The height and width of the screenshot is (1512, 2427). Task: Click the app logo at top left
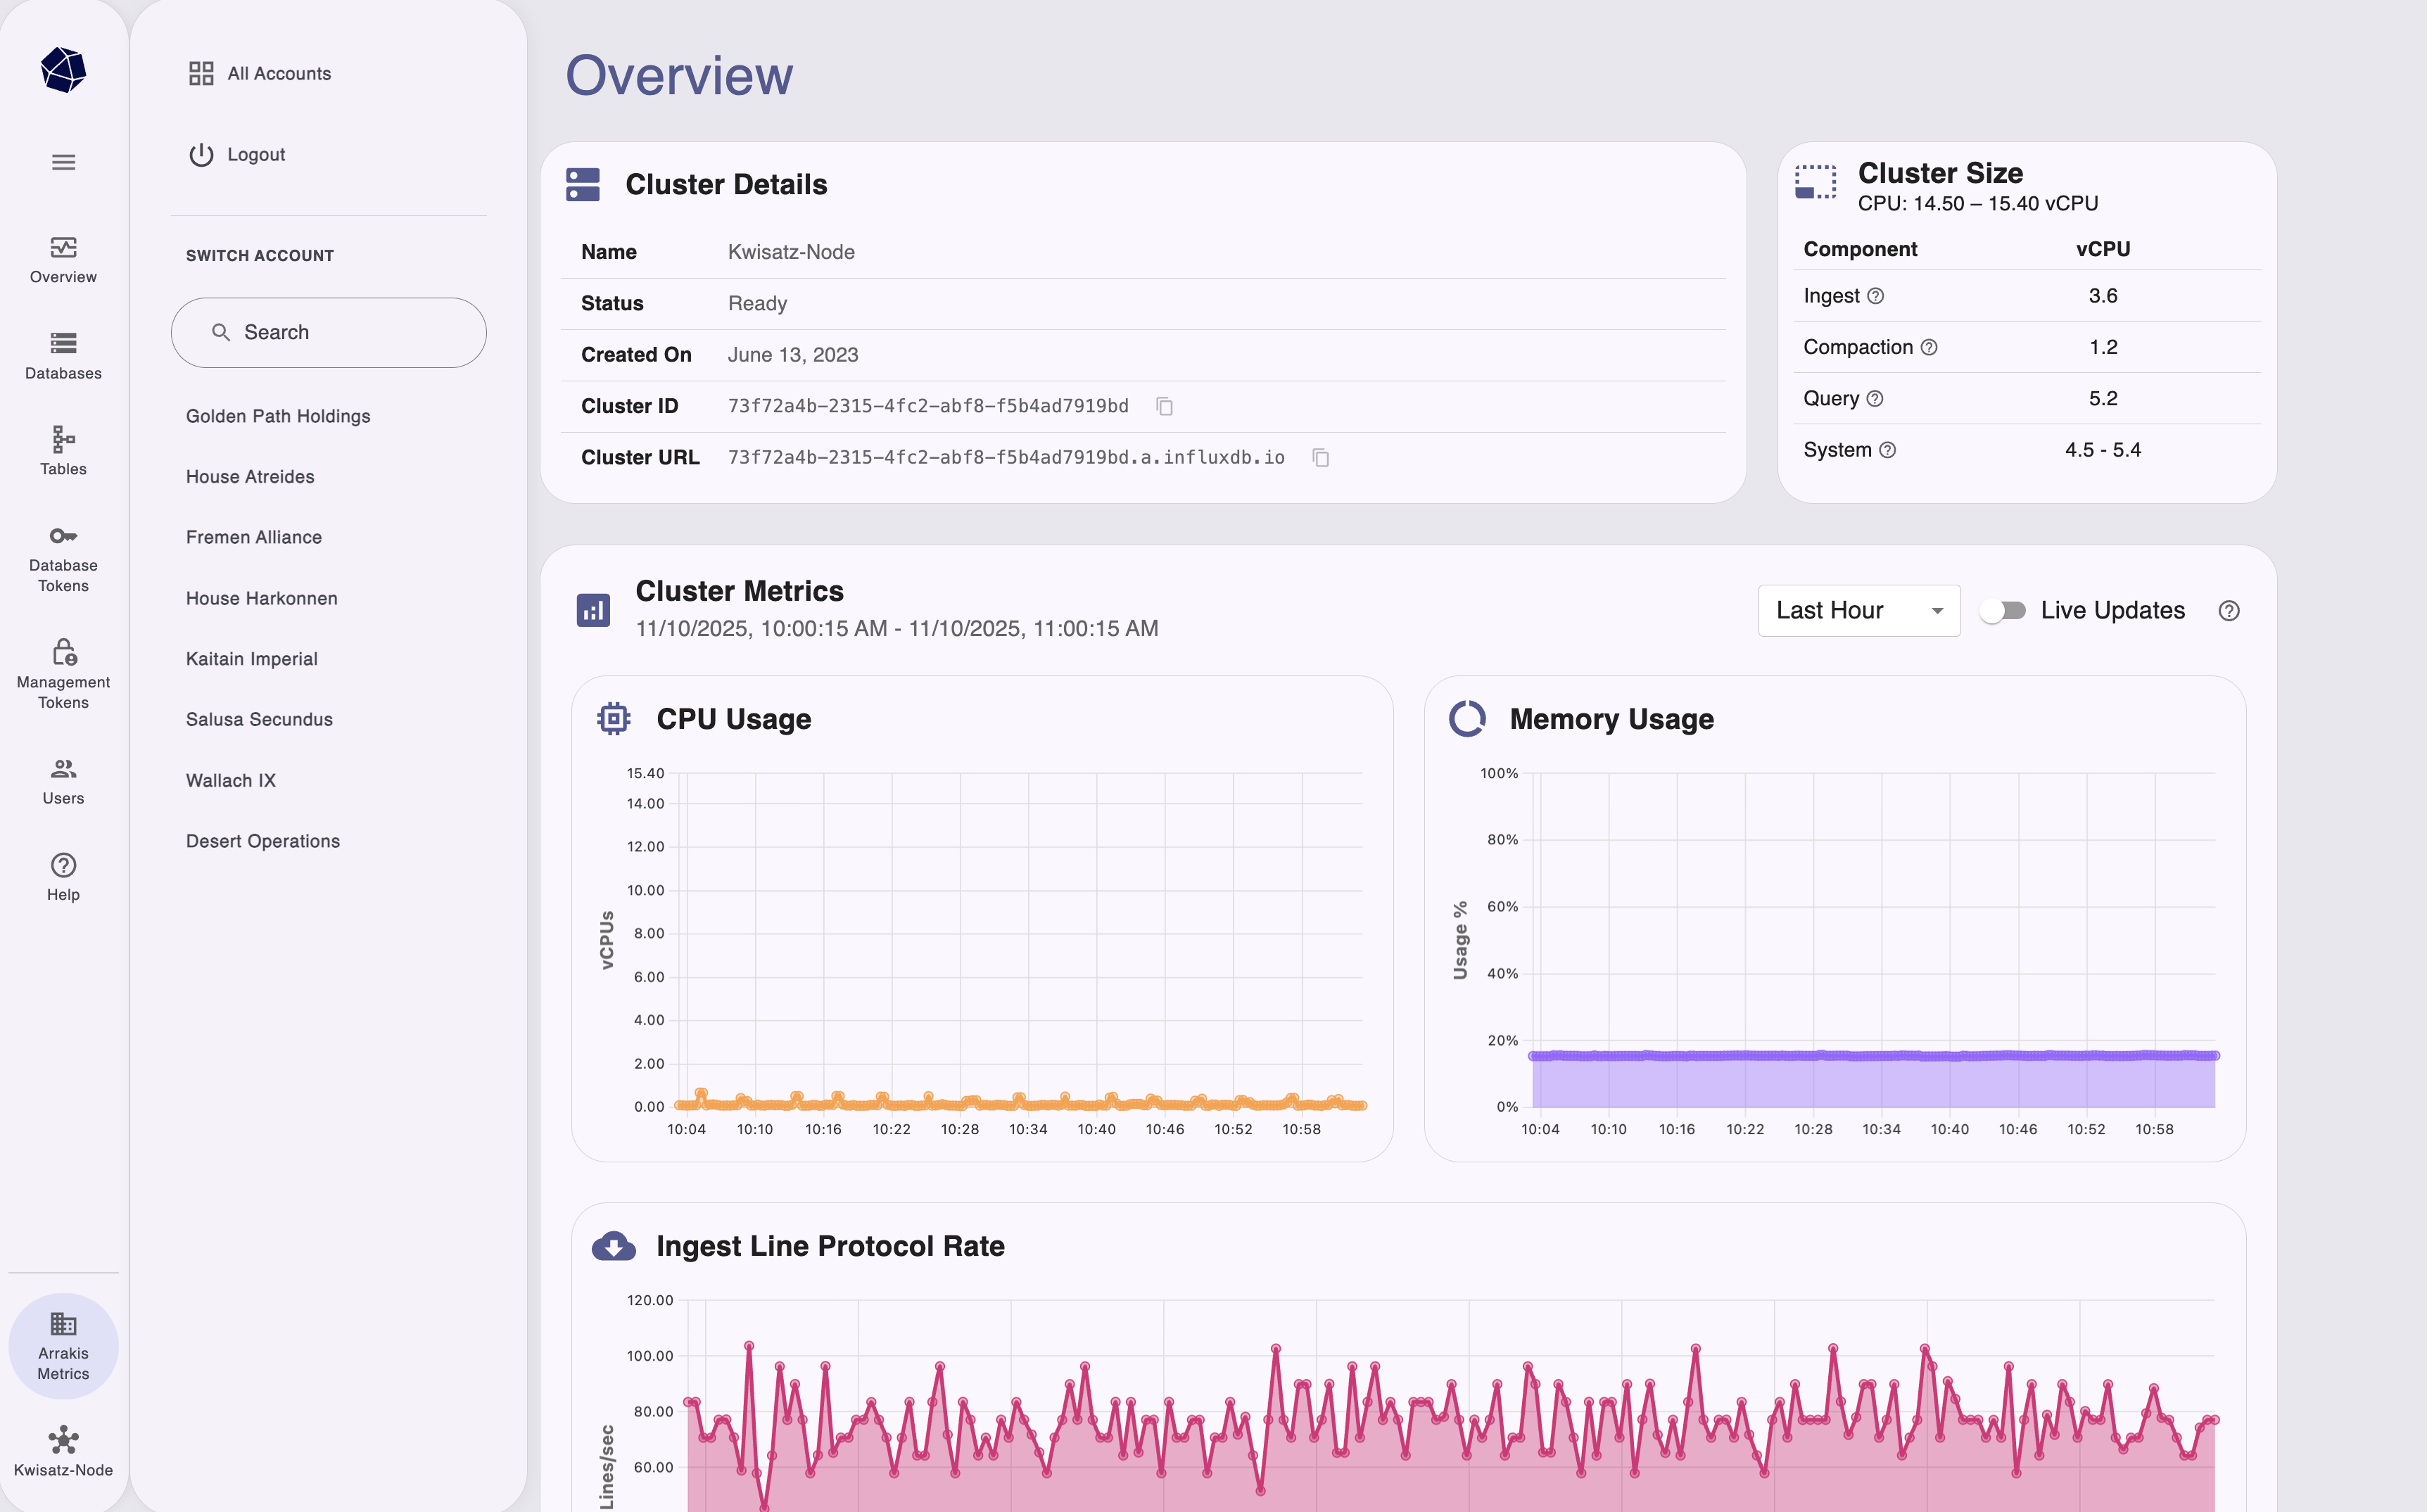pyautogui.click(x=63, y=69)
